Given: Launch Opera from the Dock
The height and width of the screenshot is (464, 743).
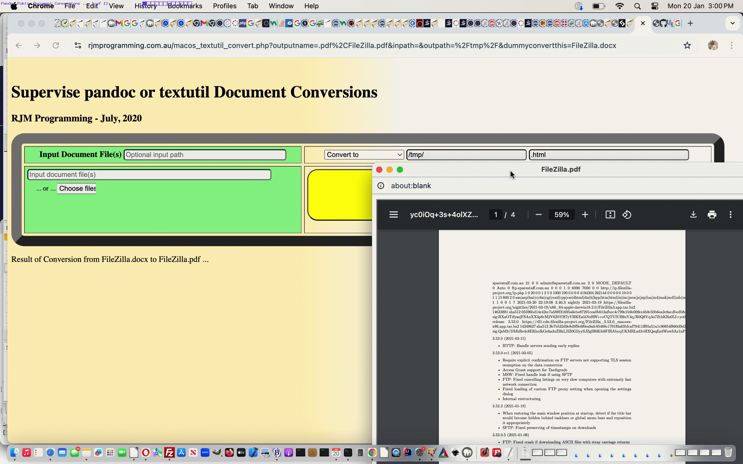Looking at the screenshot, I should [146, 452].
